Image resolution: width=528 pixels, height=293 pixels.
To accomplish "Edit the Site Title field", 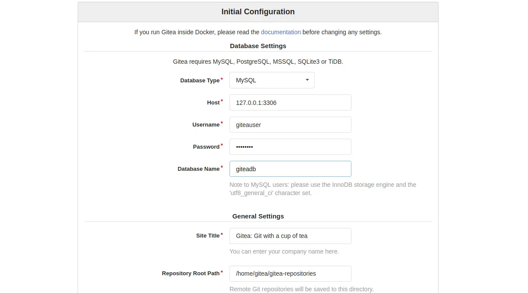I will click(290, 236).
